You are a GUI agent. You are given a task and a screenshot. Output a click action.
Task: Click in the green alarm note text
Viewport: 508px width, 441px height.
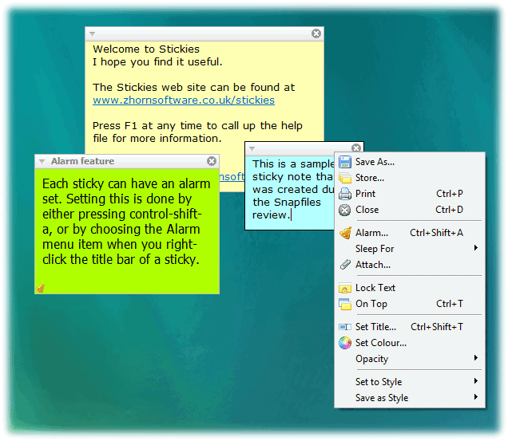pos(126,222)
